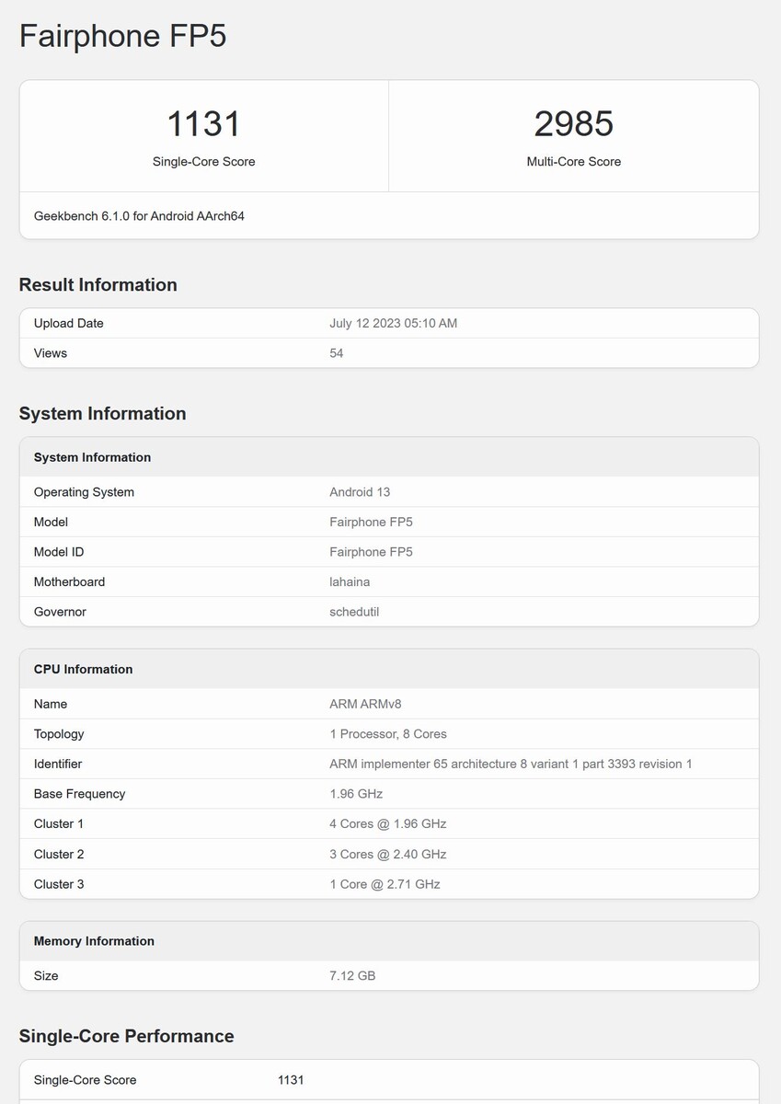
Task: Click the Base Frequency value 1.96 GHz
Action: click(x=356, y=794)
